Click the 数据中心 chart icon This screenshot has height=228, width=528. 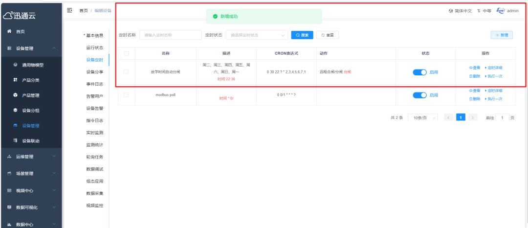click(9, 224)
